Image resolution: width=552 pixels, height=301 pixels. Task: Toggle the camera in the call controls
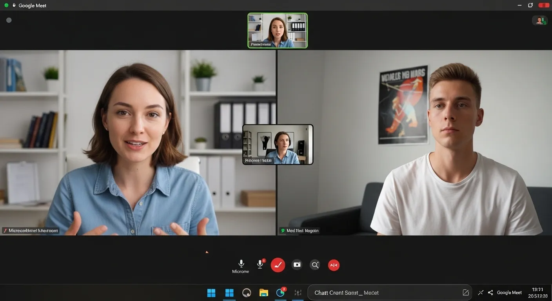pos(297,265)
